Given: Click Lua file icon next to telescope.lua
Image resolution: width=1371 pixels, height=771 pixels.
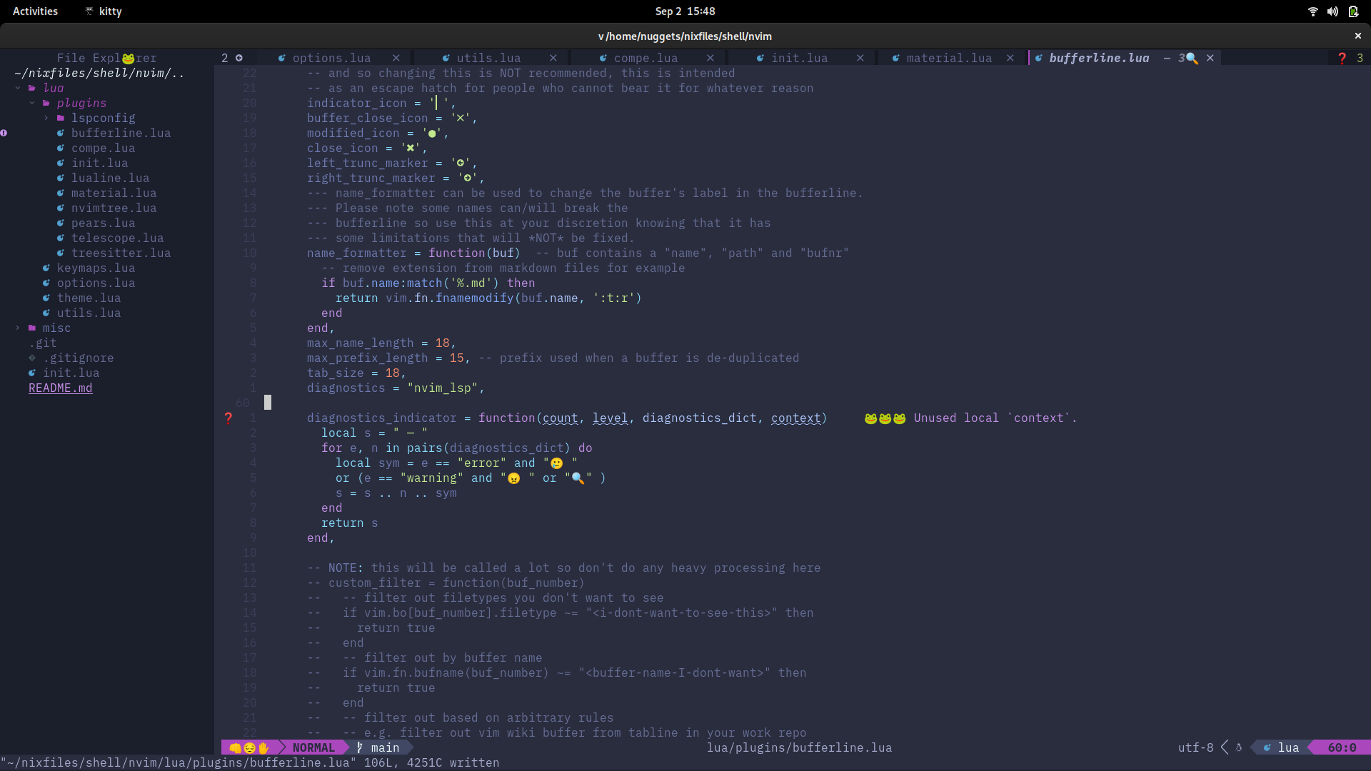Looking at the screenshot, I should pos(61,238).
